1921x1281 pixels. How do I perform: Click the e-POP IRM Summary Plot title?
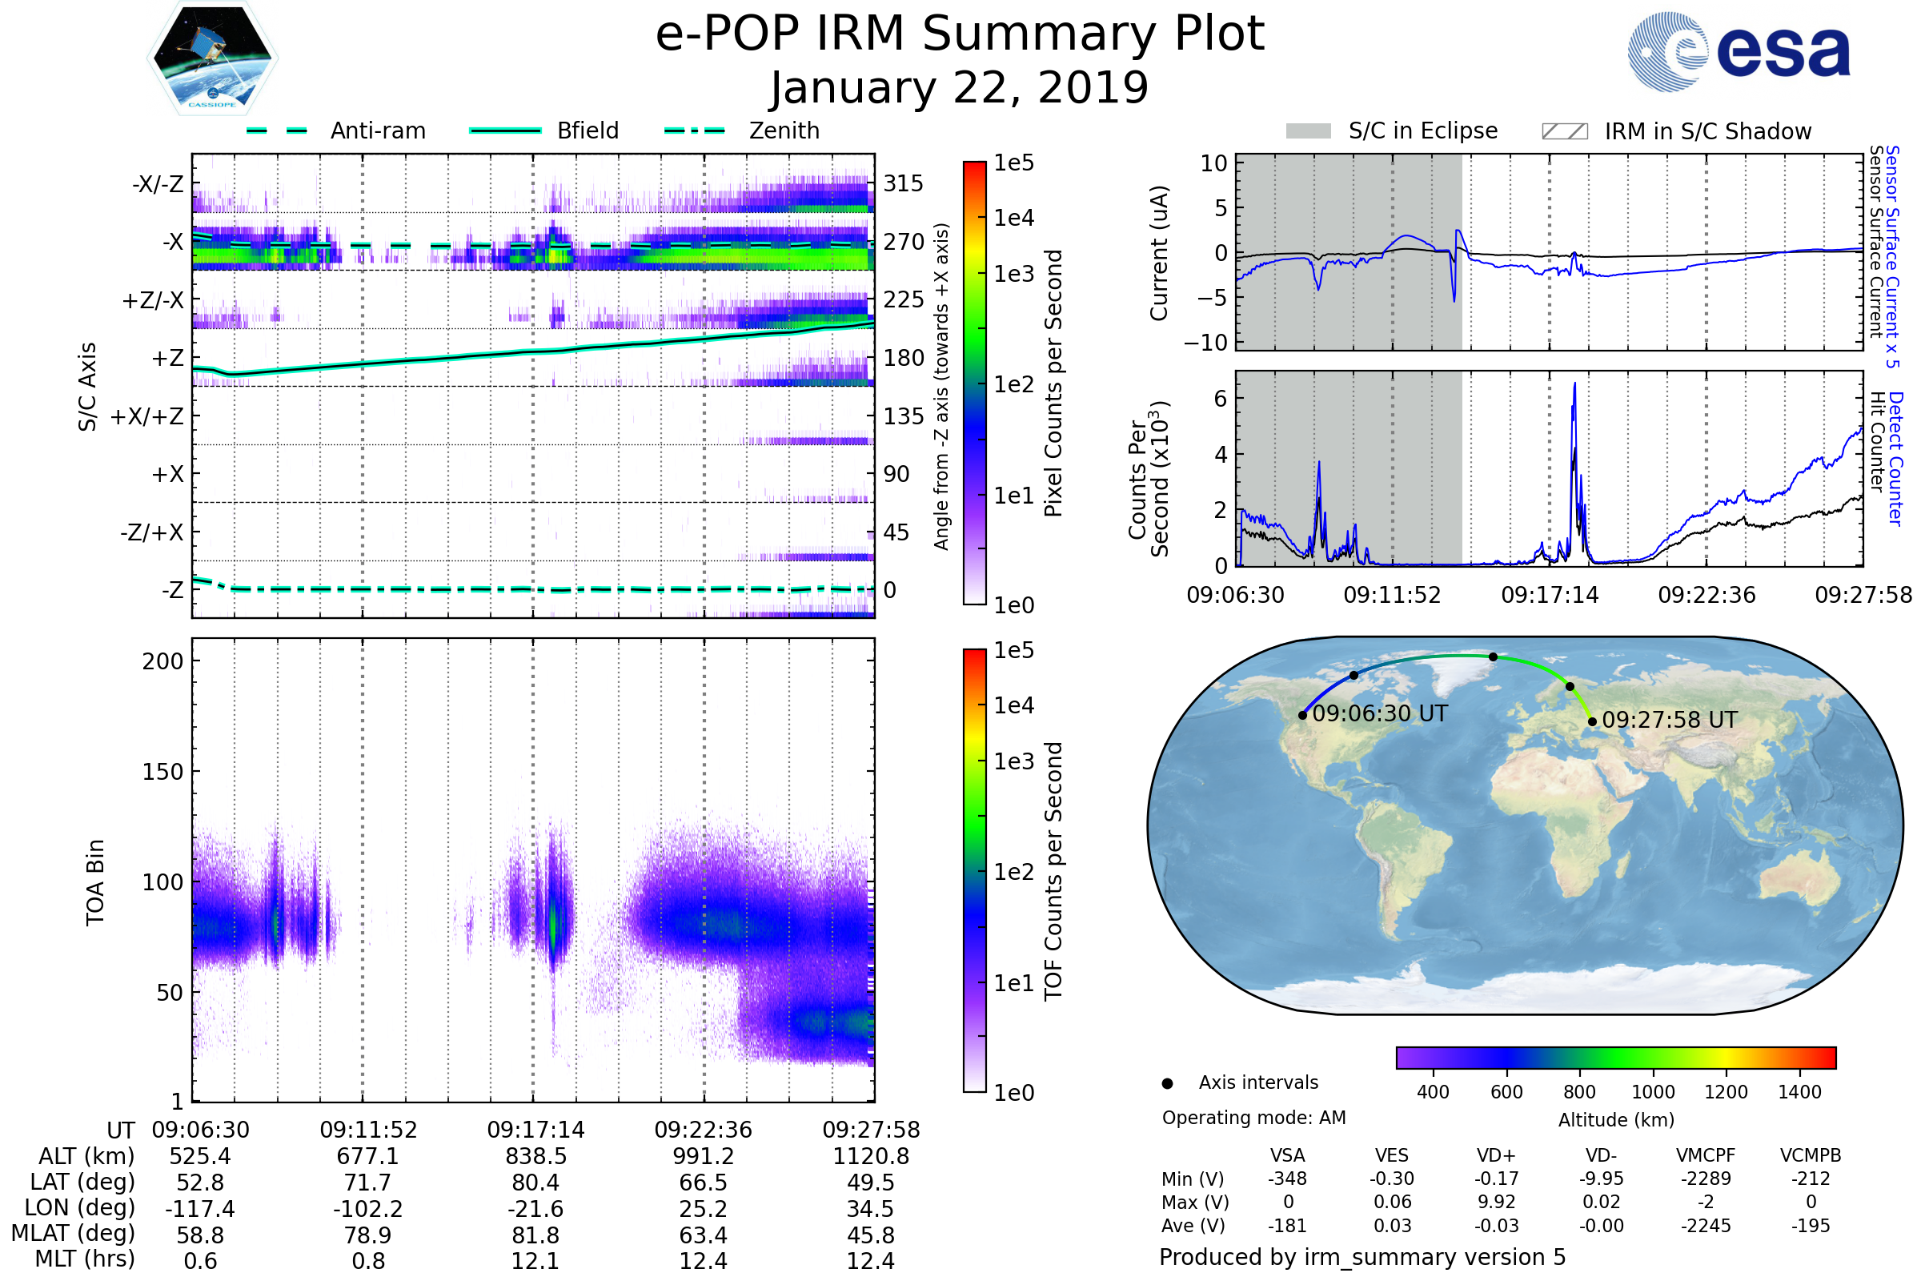click(x=960, y=34)
